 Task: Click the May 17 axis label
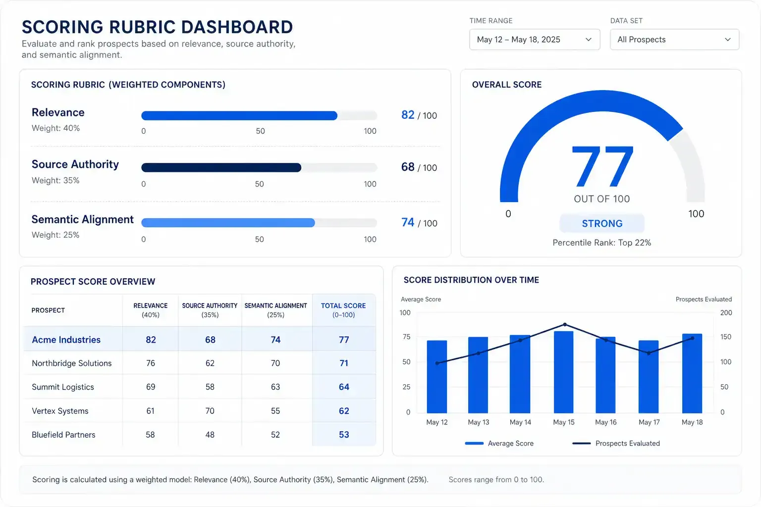click(x=649, y=422)
